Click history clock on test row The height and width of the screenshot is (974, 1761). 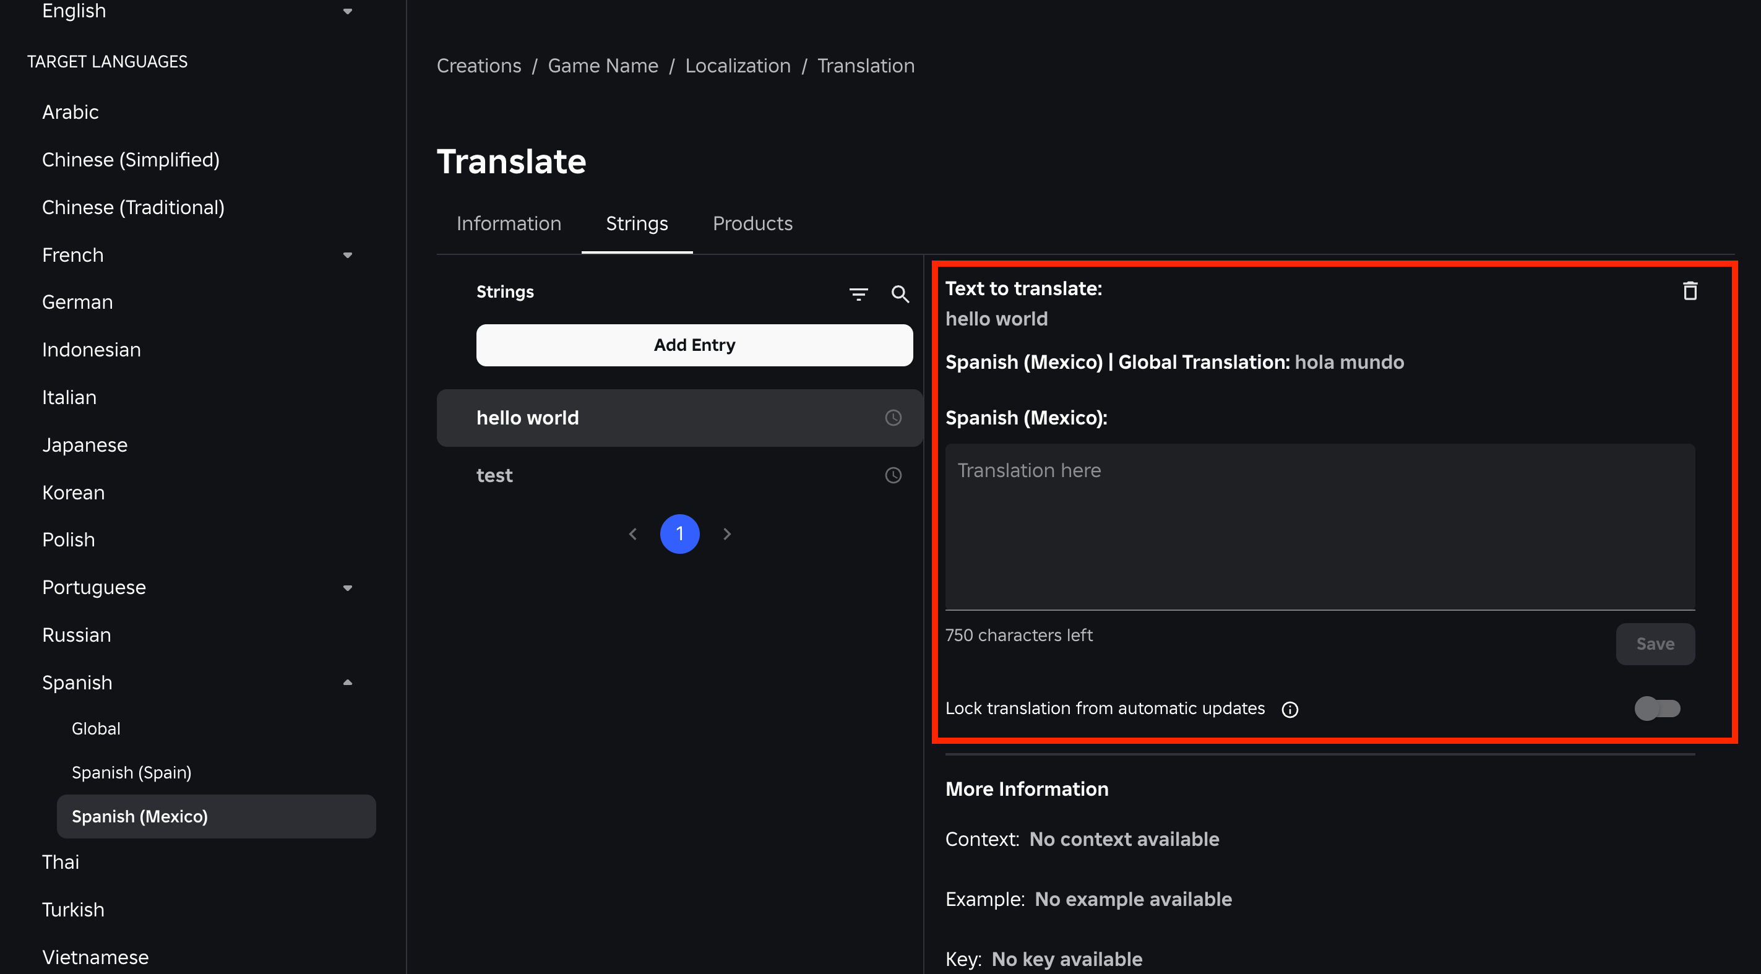(893, 475)
